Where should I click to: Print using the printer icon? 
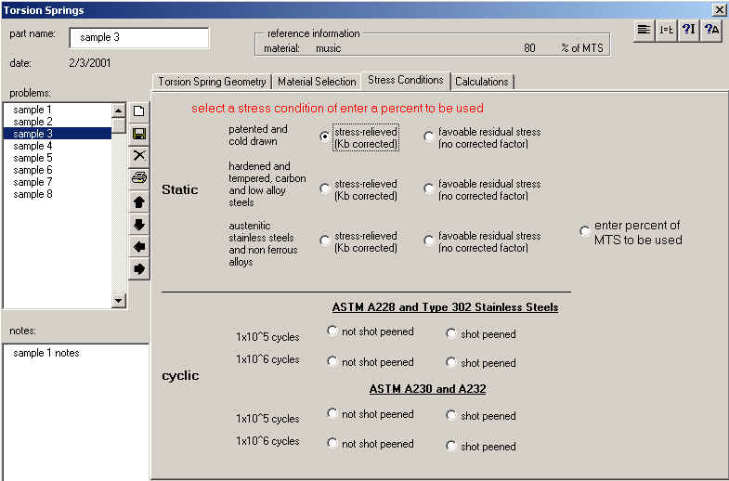[139, 178]
